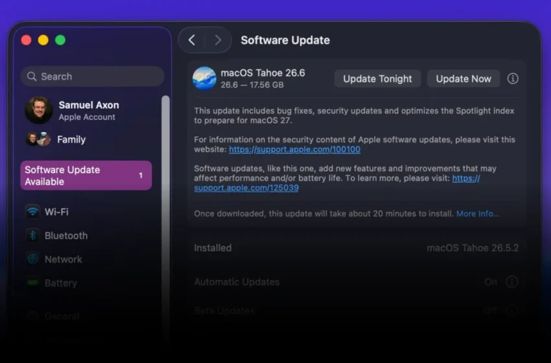Open info icon for Beta Updates

[511, 310]
